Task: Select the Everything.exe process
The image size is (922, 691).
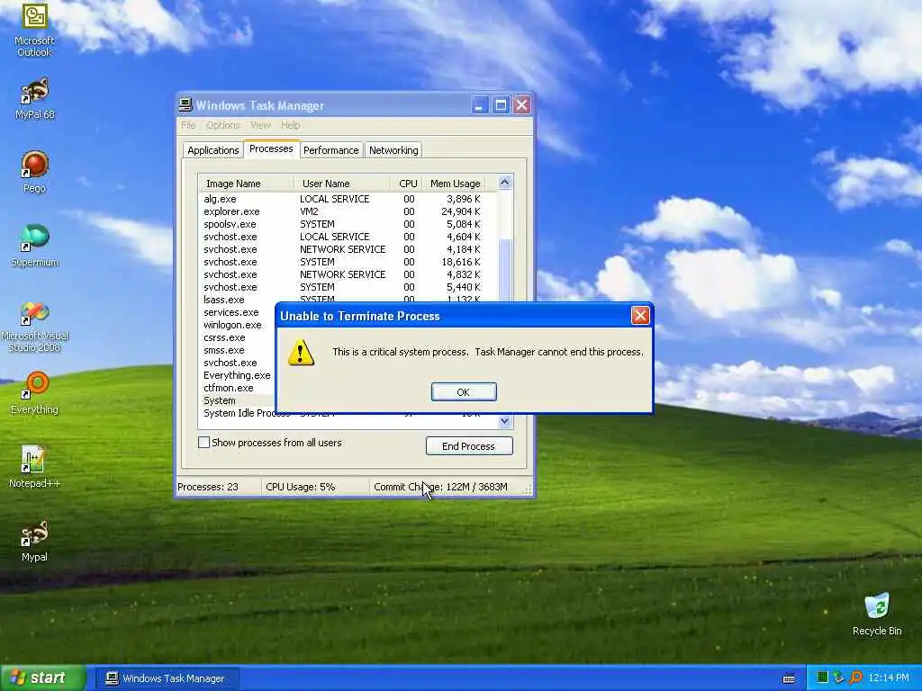Action: [237, 375]
